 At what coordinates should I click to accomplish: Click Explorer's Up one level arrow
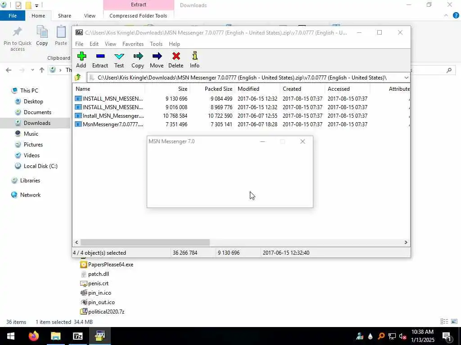click(42, 70)
